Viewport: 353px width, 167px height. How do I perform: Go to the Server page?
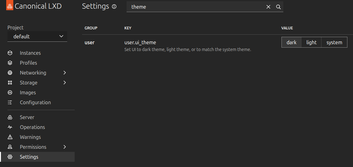pyautogui.click(x=27, y=117)
